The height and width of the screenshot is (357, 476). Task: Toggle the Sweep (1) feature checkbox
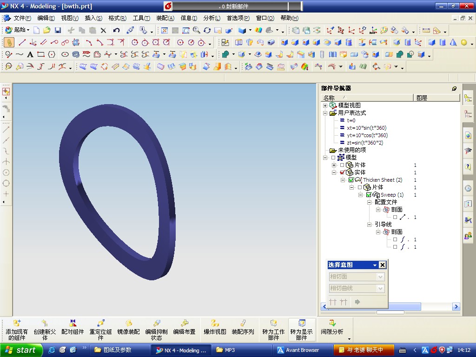point(369,195)
